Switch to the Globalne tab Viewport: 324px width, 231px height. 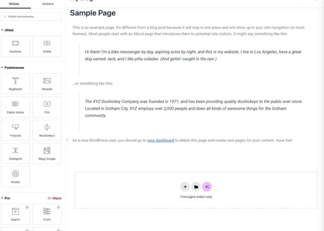[48, 4]
